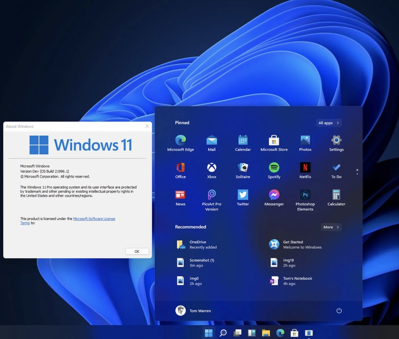Open recommended OneDrive item
The width and height of the screenshot is (399, 339).
point(197,244)
